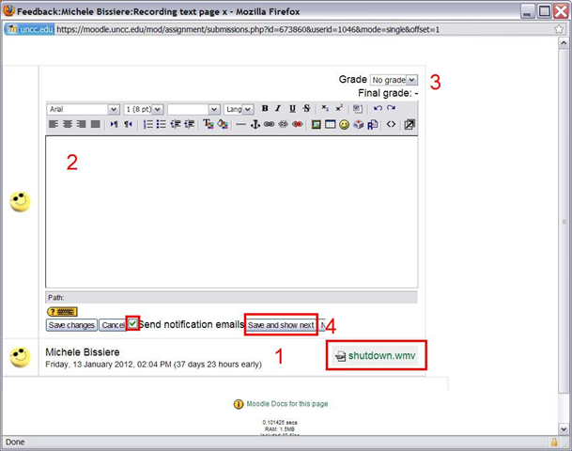Insert a smiley emoticon from toolbar
572x451 pixels.
pyautogui.click(x=344, y=124)
